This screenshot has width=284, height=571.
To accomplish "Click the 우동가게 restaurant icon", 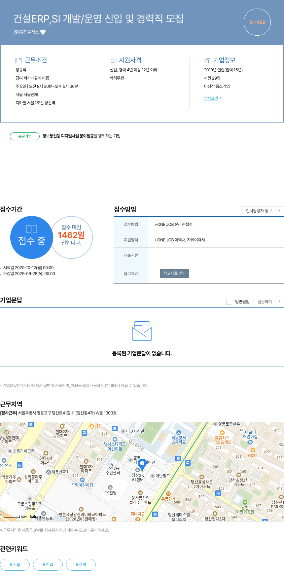I will click(x=168, y=494).
